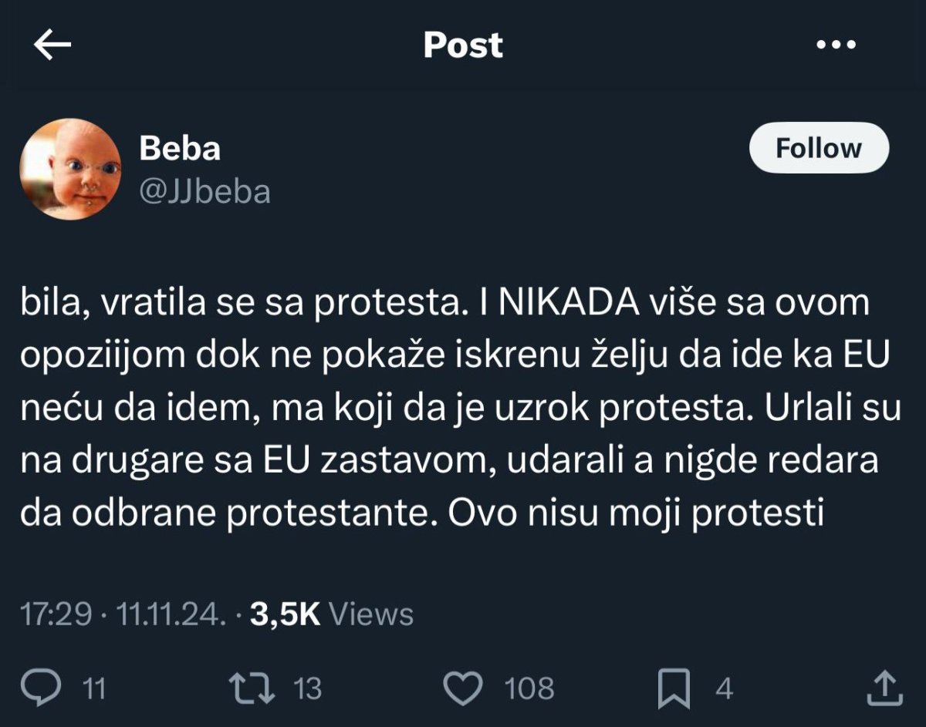Click the repost count 13
The width and height of the screenshot is (926, 727).
307,688
